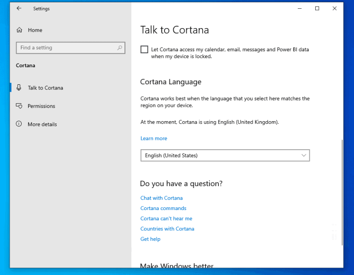The width and height of the screenshot is (354, 275).
Task: Click the house icon beside Home
Action: click(x=19, y=30)
